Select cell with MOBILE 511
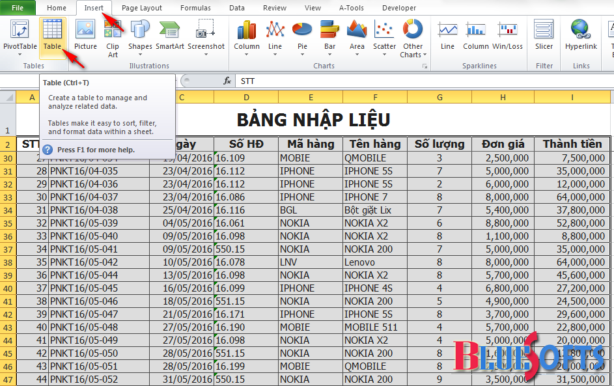Screen dimensions: 614x386 click(x=375, y=327)
